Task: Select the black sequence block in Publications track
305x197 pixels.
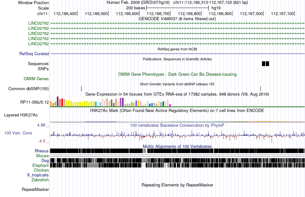Action: [x=265, y=64]
